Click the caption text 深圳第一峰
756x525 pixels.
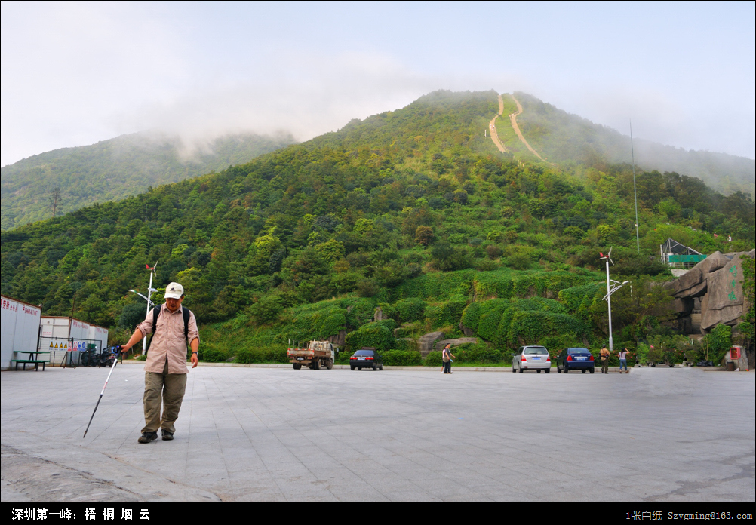(43, 514)
